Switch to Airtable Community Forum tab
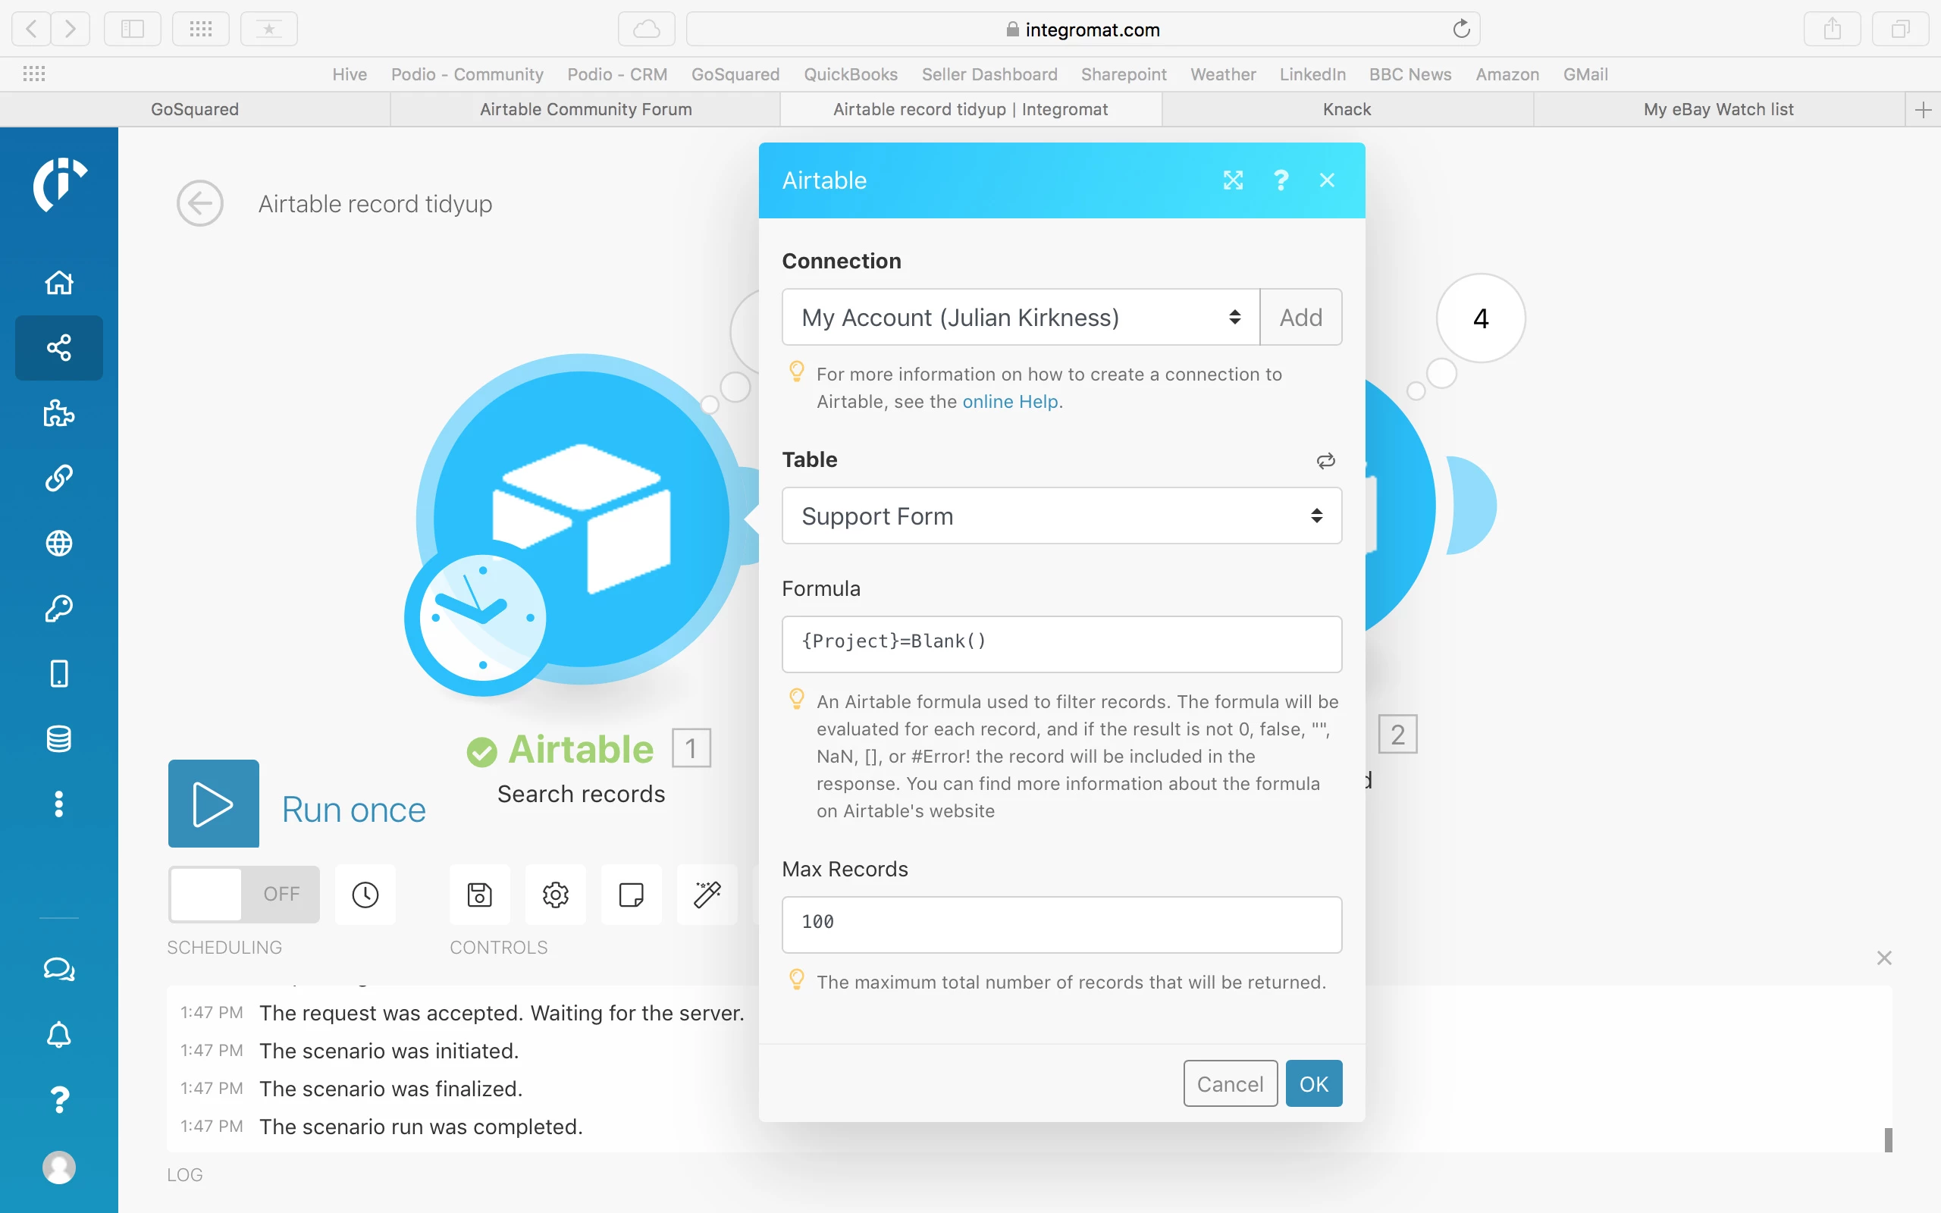The image size is (1941, 1213). pos(585,109)
